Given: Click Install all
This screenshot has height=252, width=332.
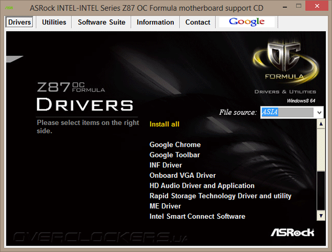Looking at the screenshot, I should click(164, 124).
